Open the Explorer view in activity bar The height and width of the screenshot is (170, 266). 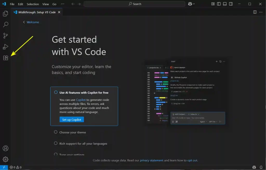click(5, 13)
